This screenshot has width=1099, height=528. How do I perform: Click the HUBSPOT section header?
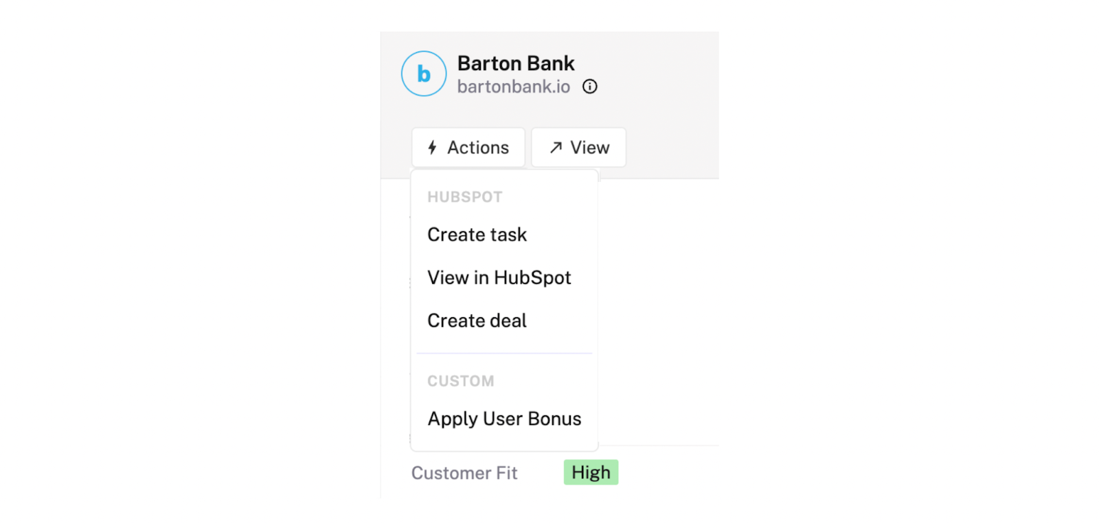[465, 197]
